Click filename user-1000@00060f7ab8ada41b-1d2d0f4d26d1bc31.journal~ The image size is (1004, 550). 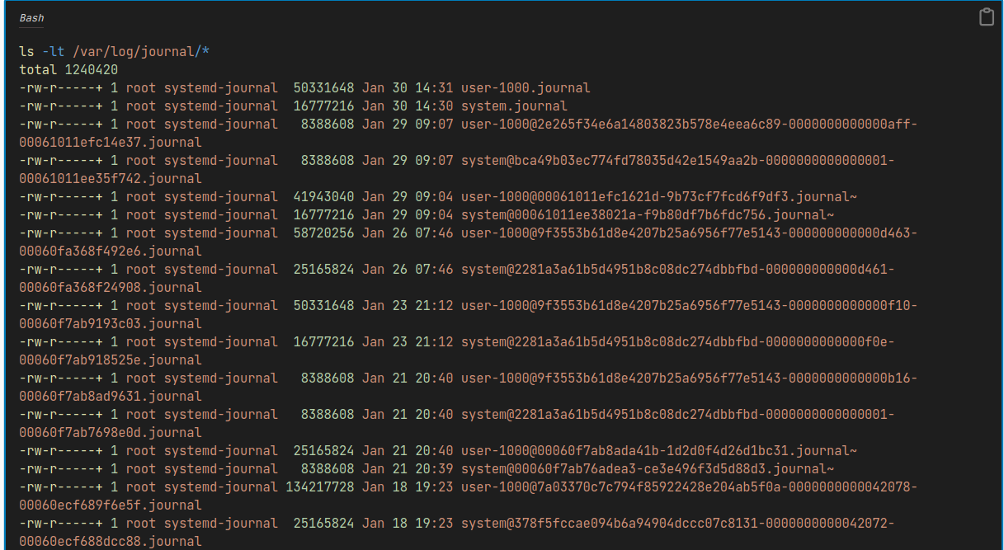[659, 450]
